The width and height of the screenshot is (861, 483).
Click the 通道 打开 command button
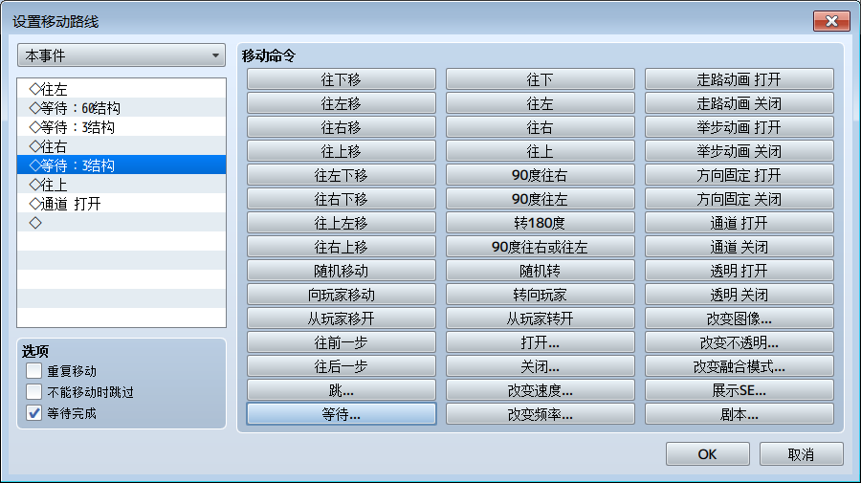pyautogui.click(x=740, y=223)
